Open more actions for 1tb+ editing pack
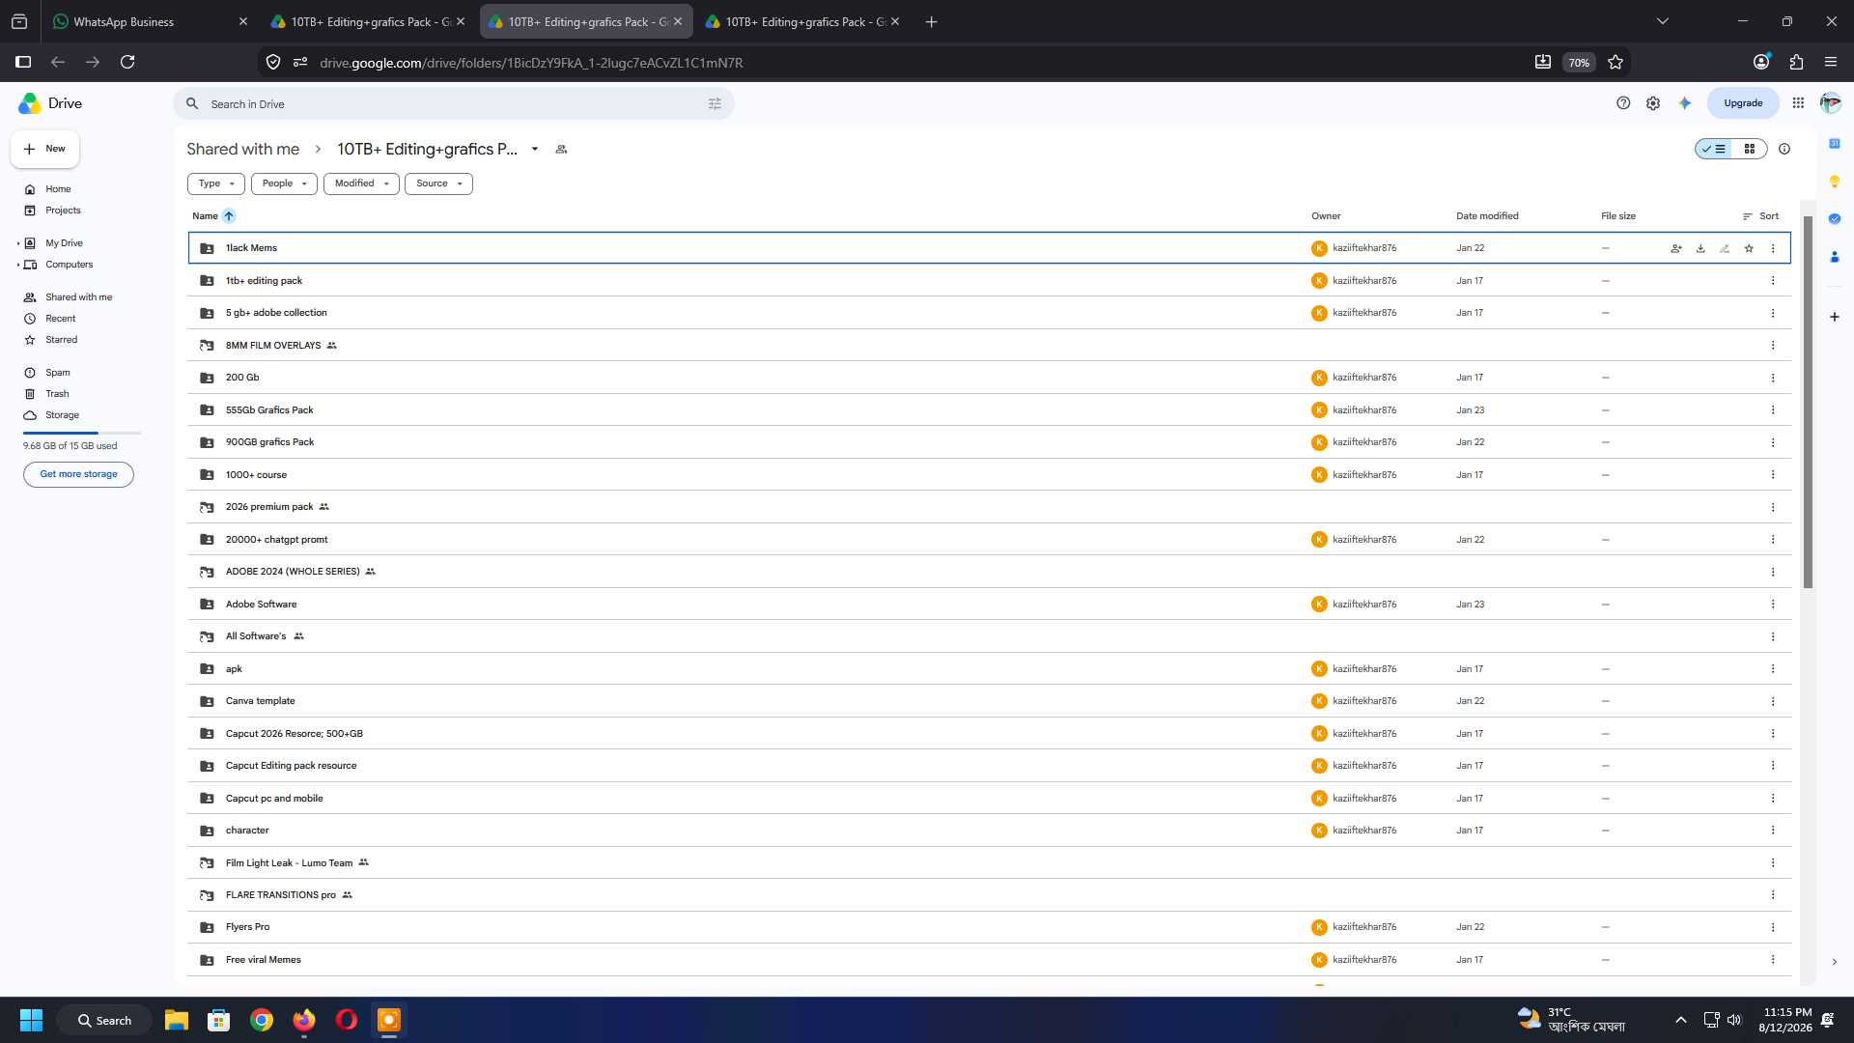This screenshot has height=1043, width=1854. click(1773, 281)
